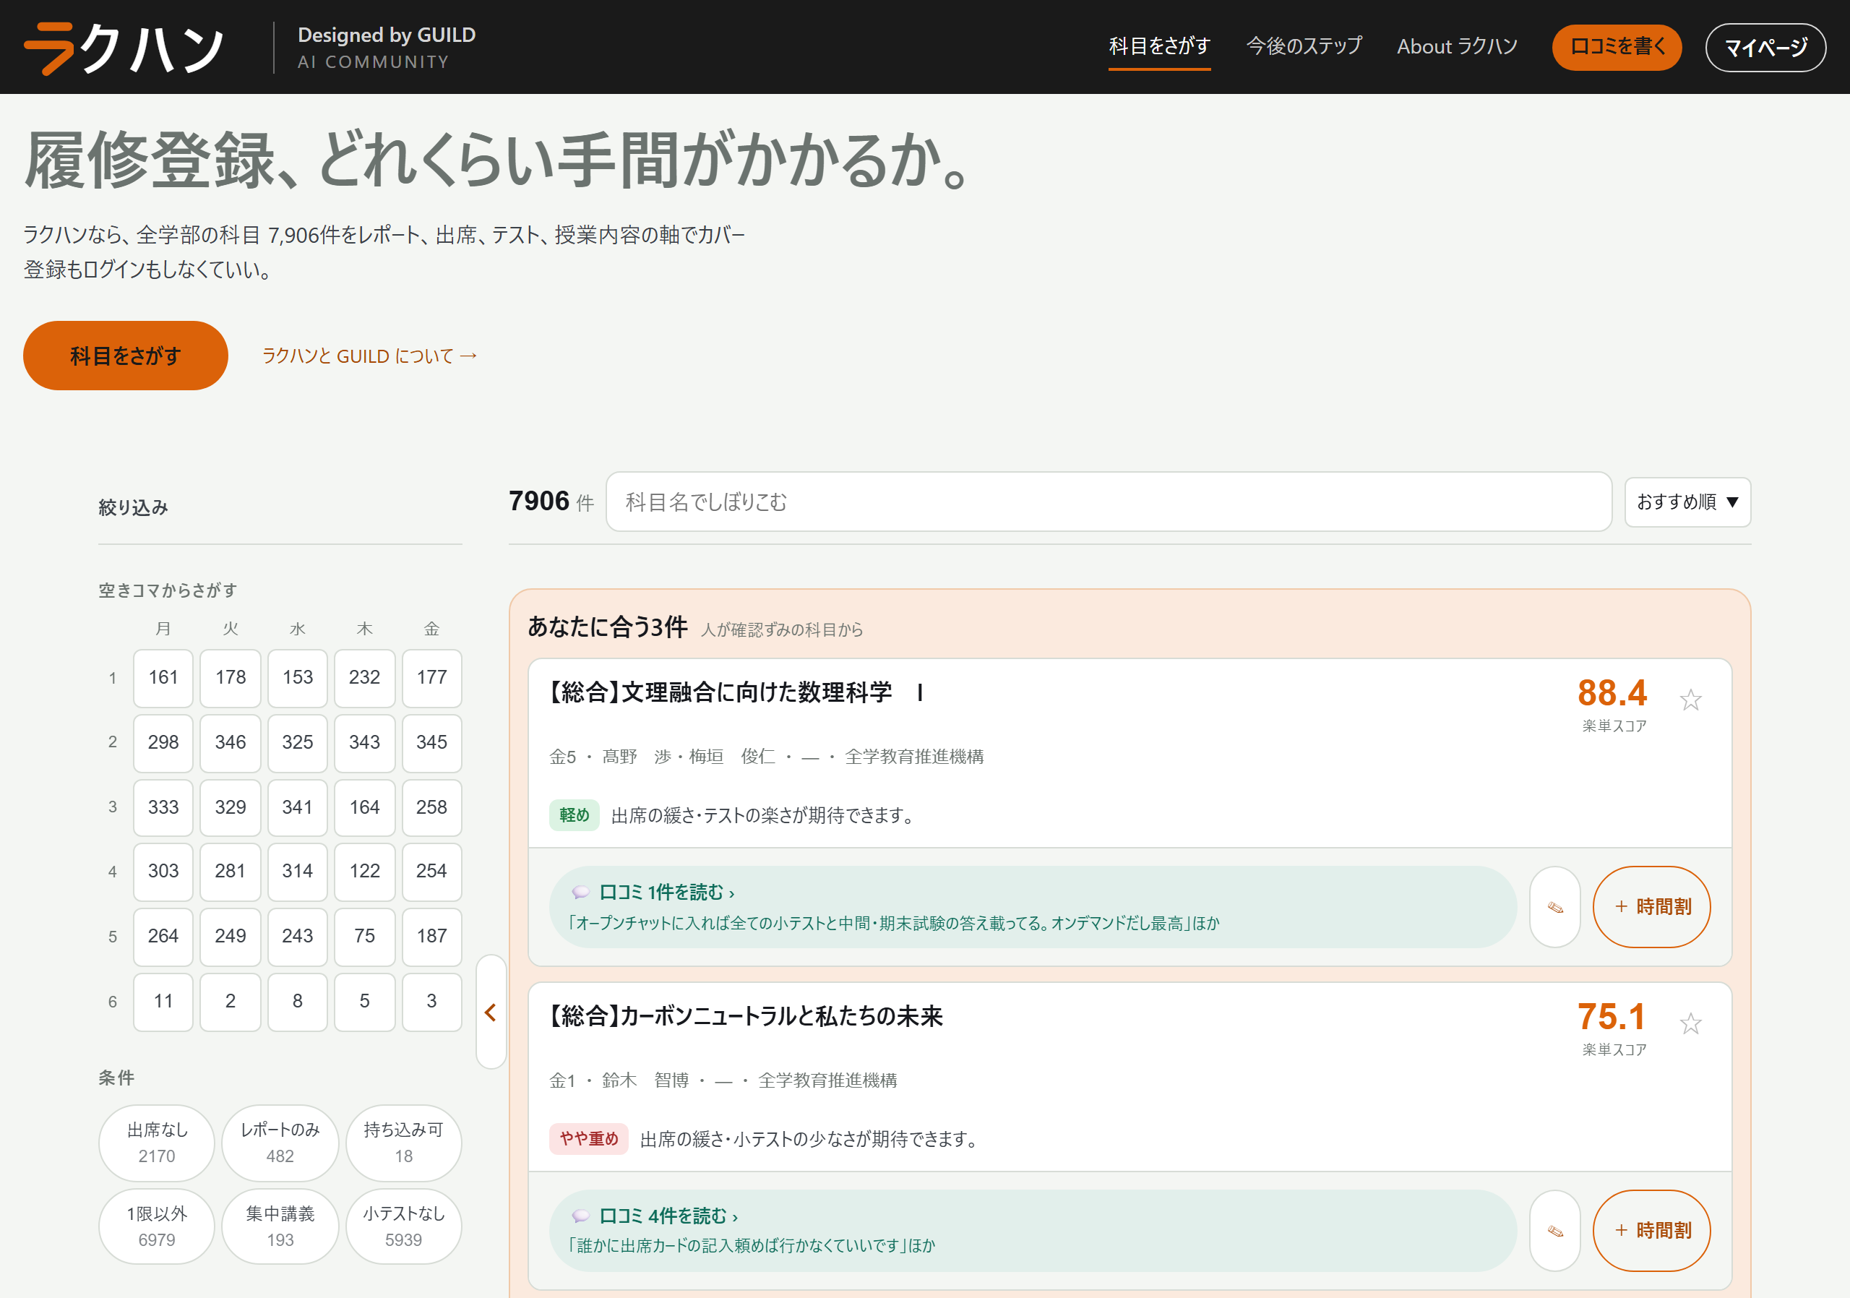Select Monday period 1 slot showing 161
Viewport: 1850px width, 1298px height.
(163, 678)
